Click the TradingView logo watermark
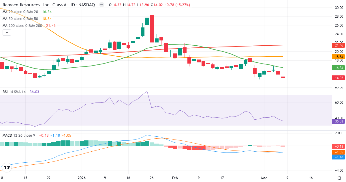Screen dimensions: 346x182 (7, 167)
